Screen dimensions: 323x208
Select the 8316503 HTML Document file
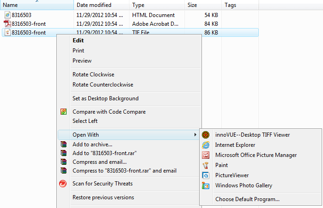(21, 15)
